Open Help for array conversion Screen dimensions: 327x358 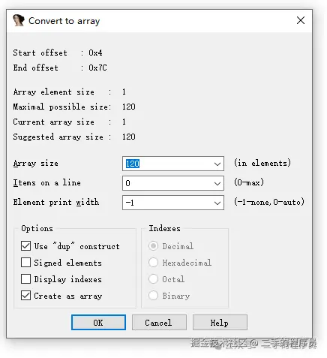pyautogui.click(x=220, y=323)
